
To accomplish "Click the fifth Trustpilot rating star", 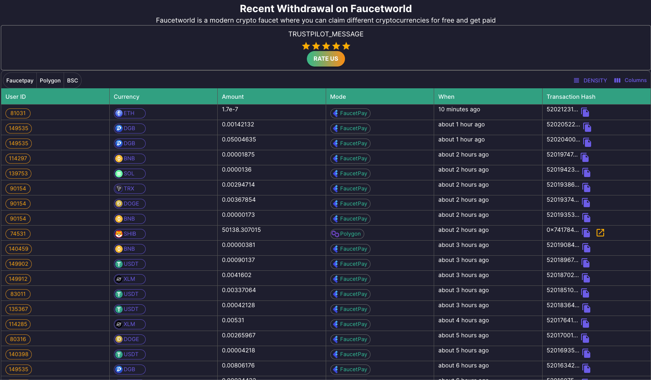I will pos(346,46).
